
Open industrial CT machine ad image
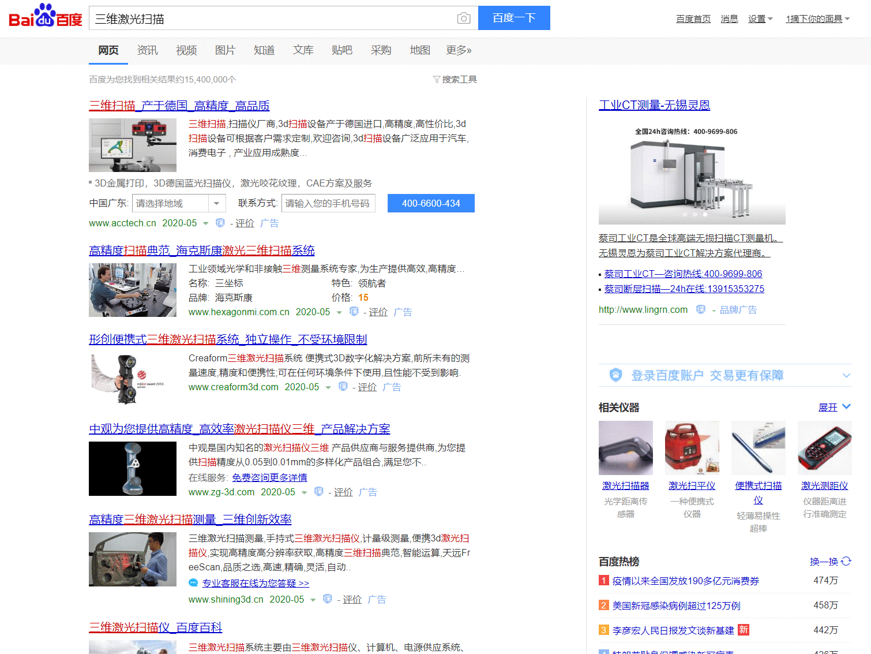(x=692, y=173)
